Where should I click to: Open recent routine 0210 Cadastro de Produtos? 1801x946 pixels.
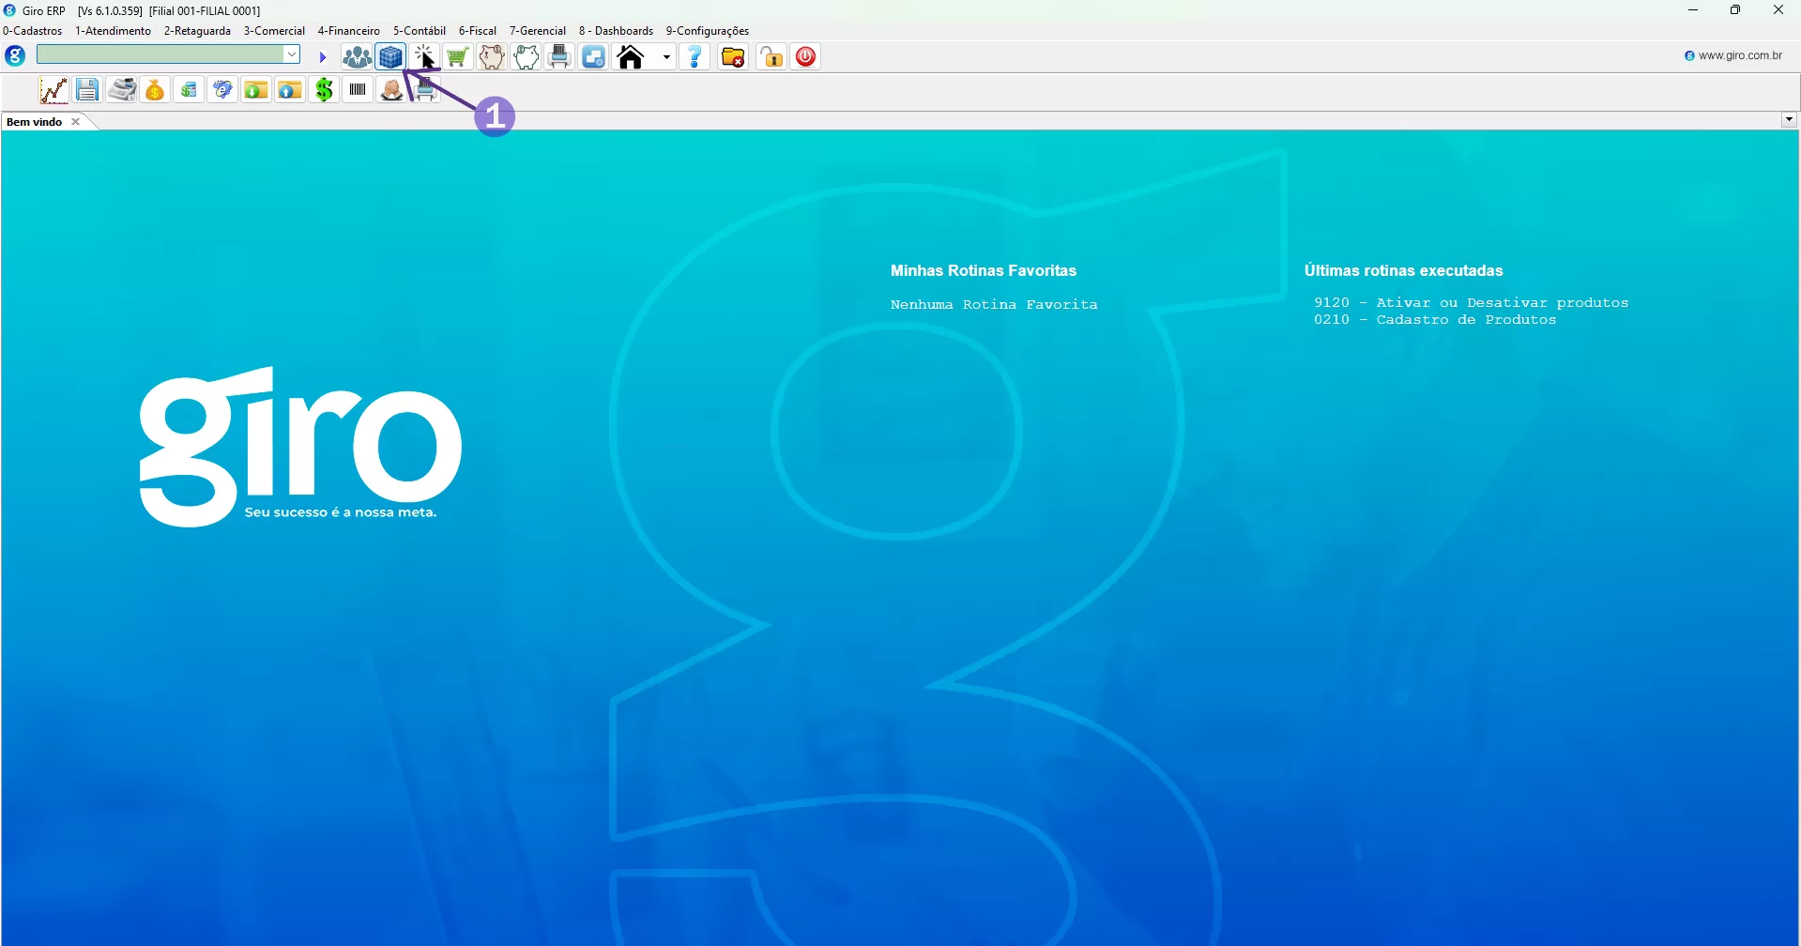pos(1434,320)
